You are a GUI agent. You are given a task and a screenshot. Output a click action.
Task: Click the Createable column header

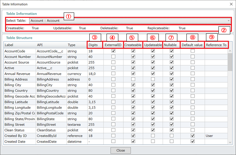click(x=133, y=45)
